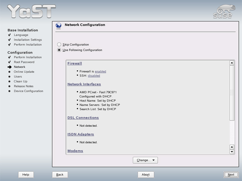Click 'Configured with DHCP.' text
The height and width of the screenshot is (181, 242).
click(96, 97)
